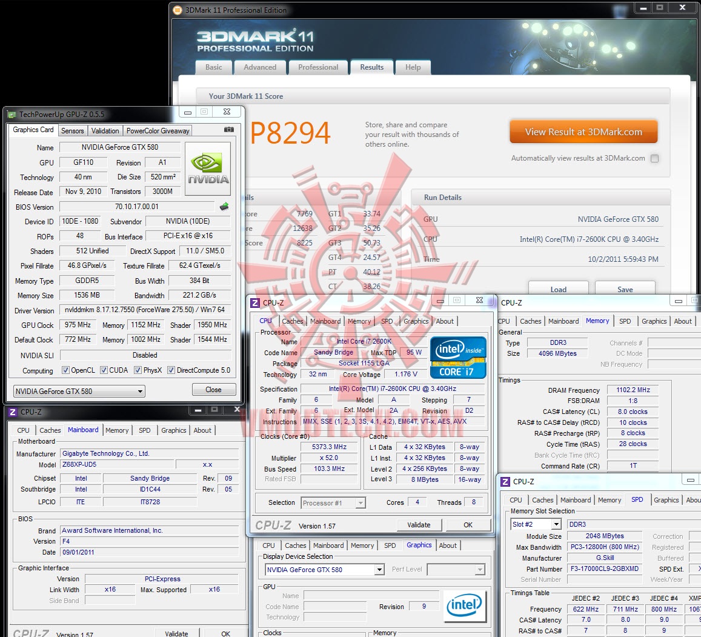This screenshot has height=637, width=701.
Task: Click the Gigabyte Technology manufacturer value
Action: click(150, 453)
